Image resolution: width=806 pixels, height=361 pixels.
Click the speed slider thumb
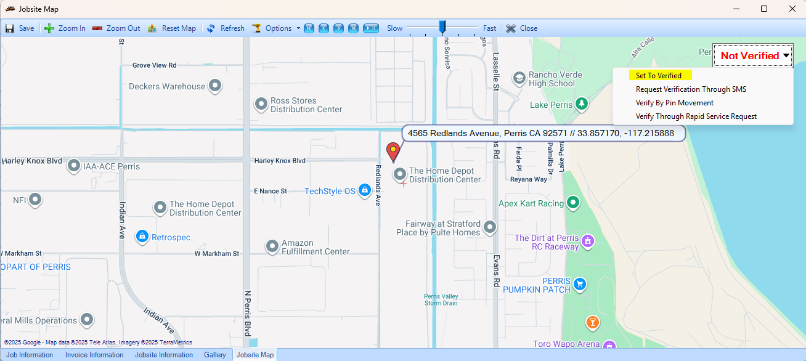click(442, 27)
